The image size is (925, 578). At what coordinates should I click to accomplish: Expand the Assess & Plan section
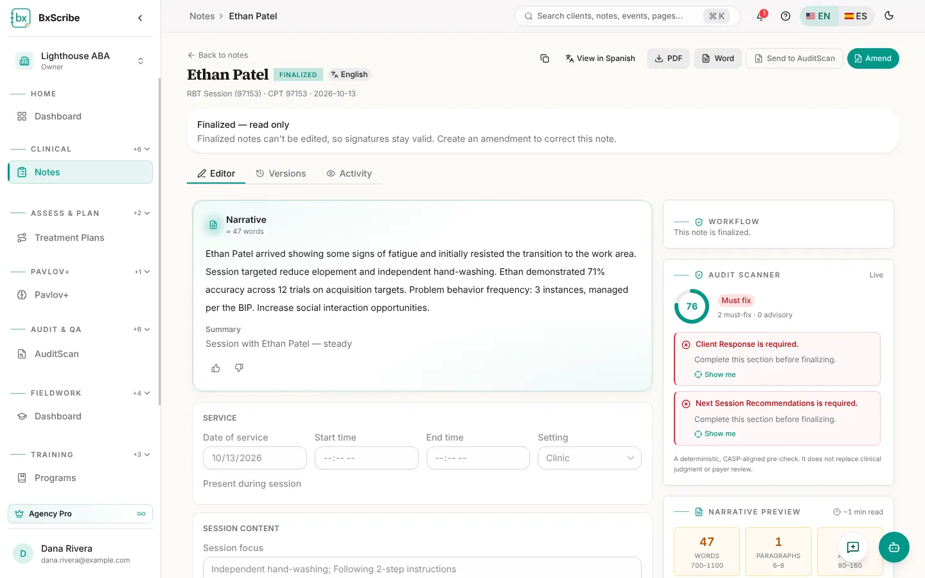coord(143,213)
